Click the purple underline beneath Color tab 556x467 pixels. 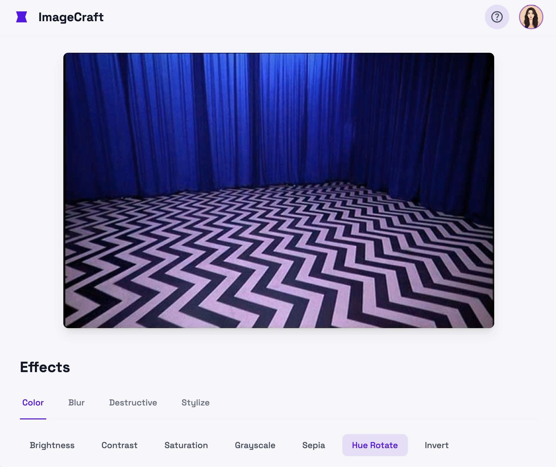tap(33, 419)
